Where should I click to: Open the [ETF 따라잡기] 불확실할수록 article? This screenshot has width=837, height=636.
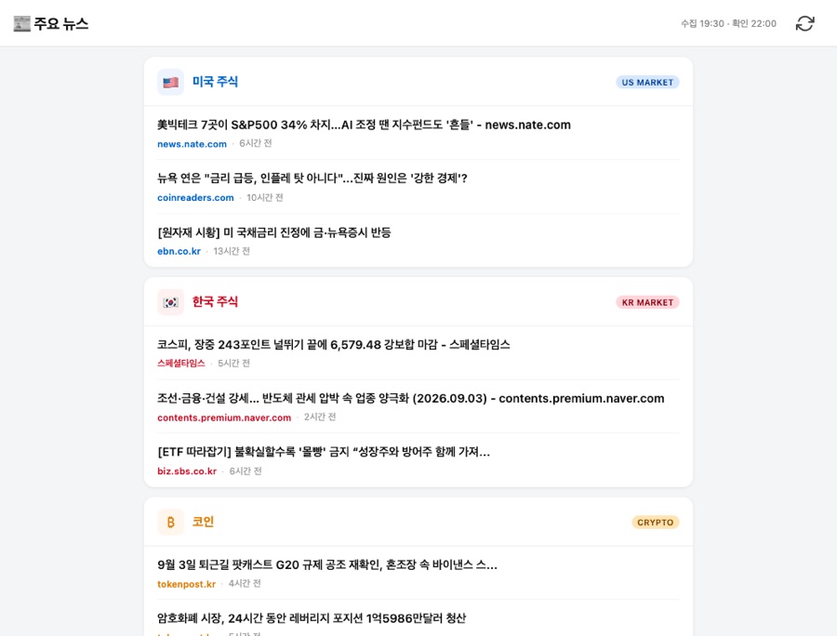(x=324, y=452)
